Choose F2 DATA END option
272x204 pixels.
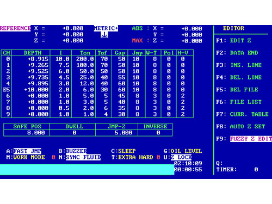pyautogui.click(x=237, y=53)
